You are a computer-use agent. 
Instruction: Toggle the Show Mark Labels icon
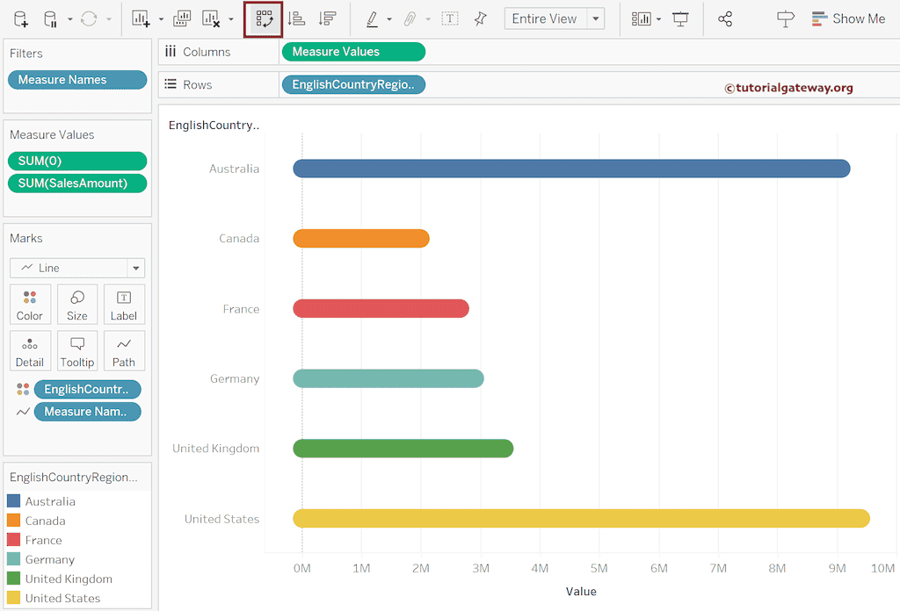450,18
